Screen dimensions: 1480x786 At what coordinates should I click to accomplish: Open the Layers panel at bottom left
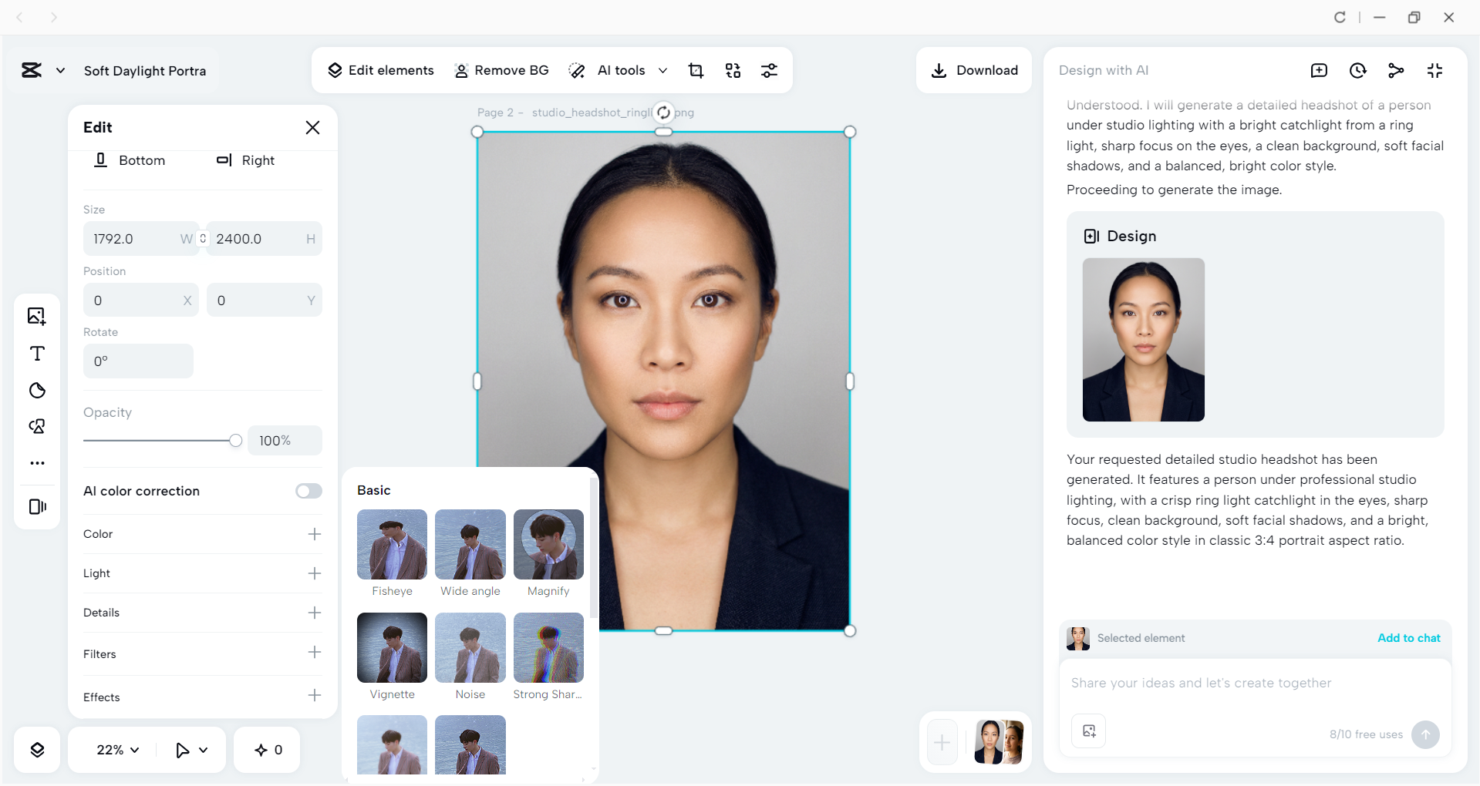[x=36, y=749]
